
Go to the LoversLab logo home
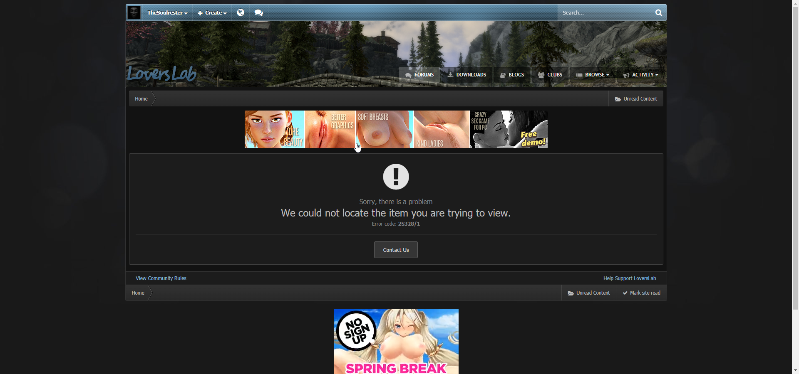(x=162, y=74)
